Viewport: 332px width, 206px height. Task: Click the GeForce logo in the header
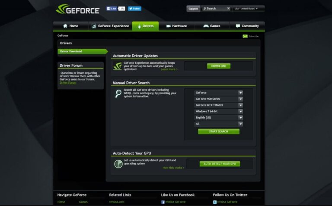[78, 9]
